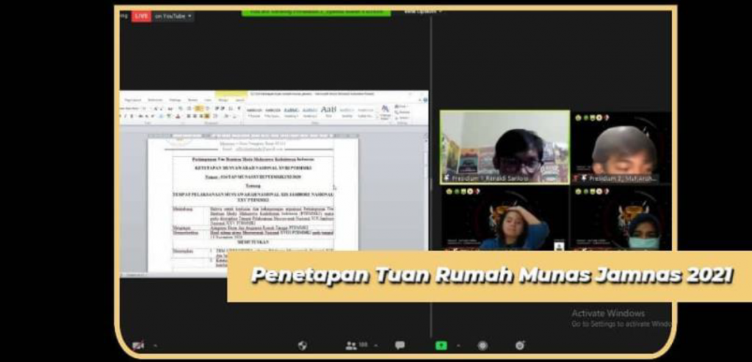Viewport: 752px width, 362px height.
Task: Toggle italic formatting in Word ribbon
Action: click(126, 116)
